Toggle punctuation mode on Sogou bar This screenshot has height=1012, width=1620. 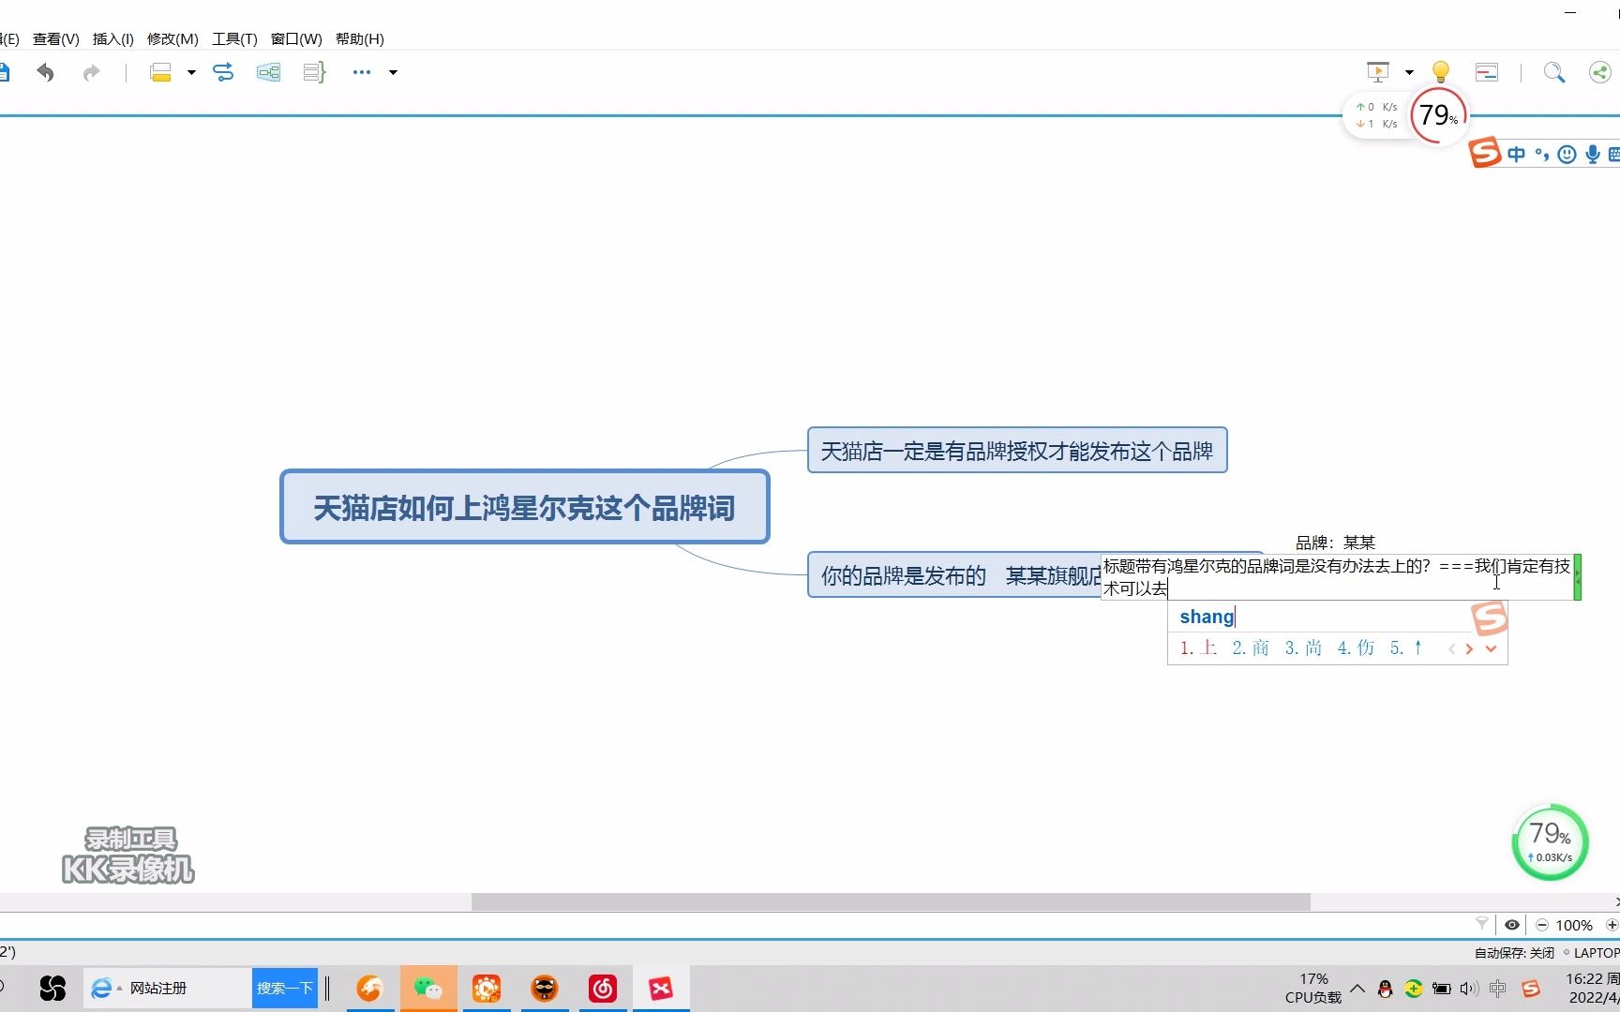click(1542, 155)
